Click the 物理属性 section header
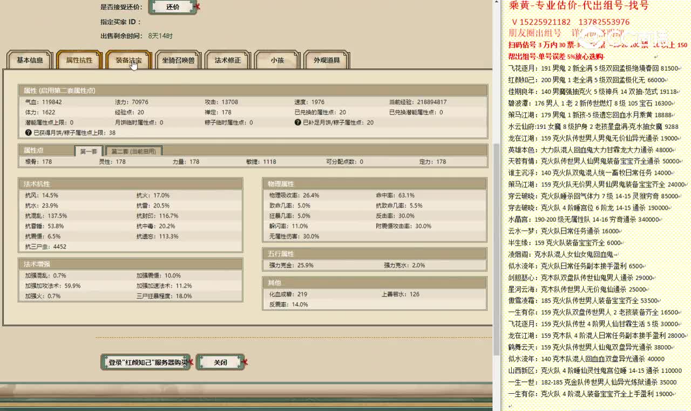 374,184
